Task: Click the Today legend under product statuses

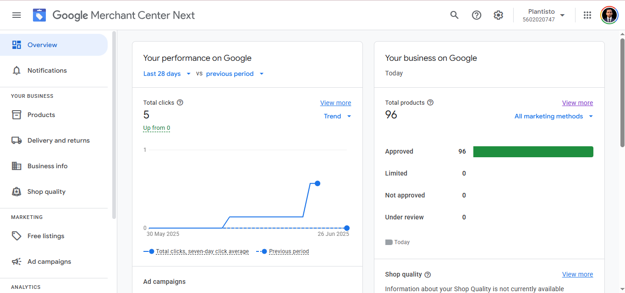Action: 398,242
